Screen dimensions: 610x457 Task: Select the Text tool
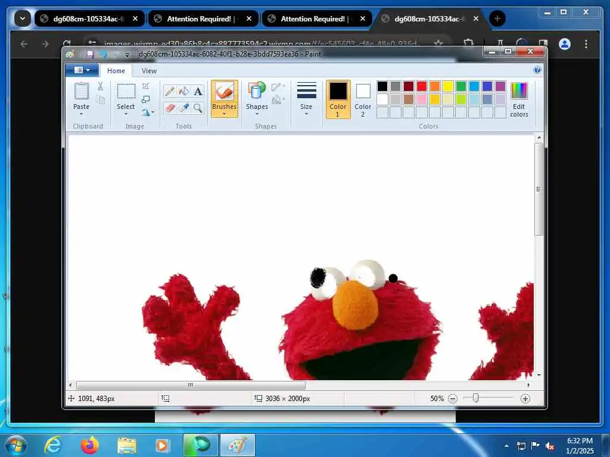(x=198, y=91)
